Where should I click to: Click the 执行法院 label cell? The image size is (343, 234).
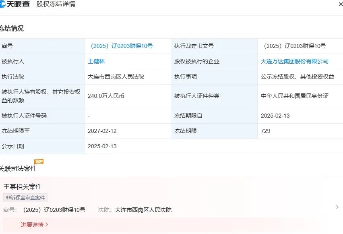[x=42, y=77]
